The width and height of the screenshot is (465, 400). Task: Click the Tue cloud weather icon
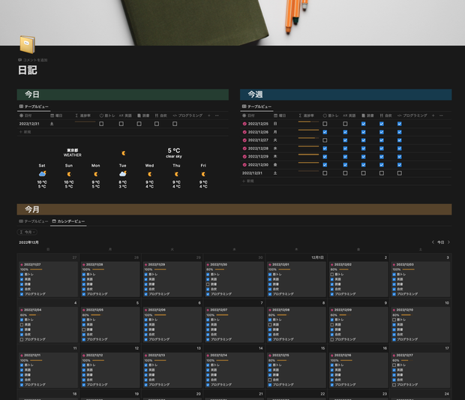click(123, 173)
